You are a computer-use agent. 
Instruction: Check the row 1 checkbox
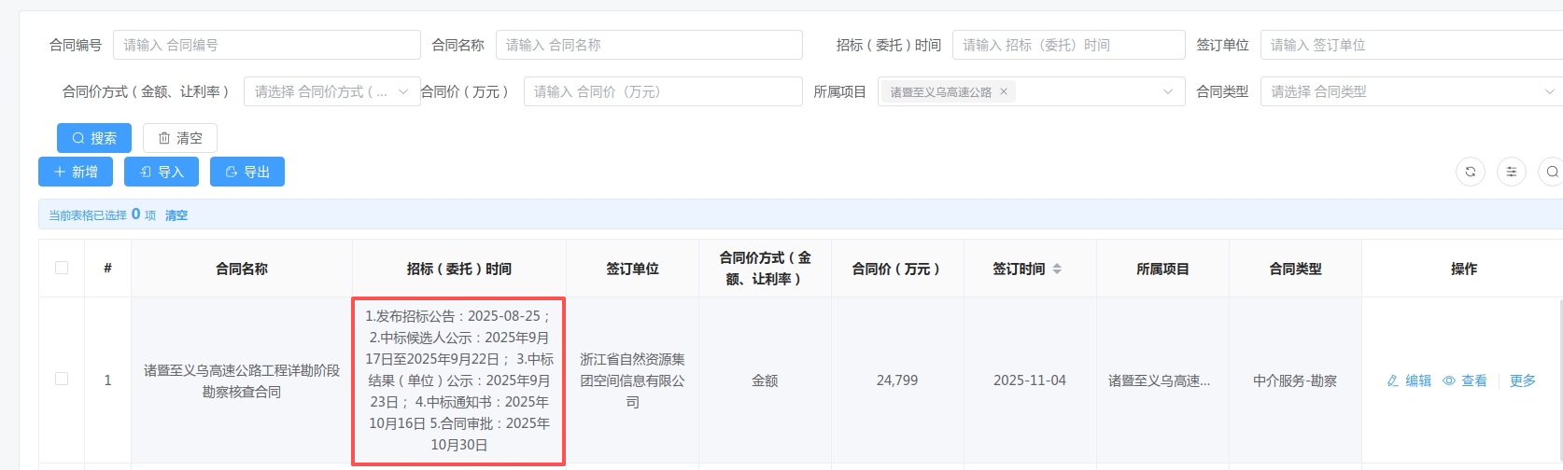coord(62,379)
